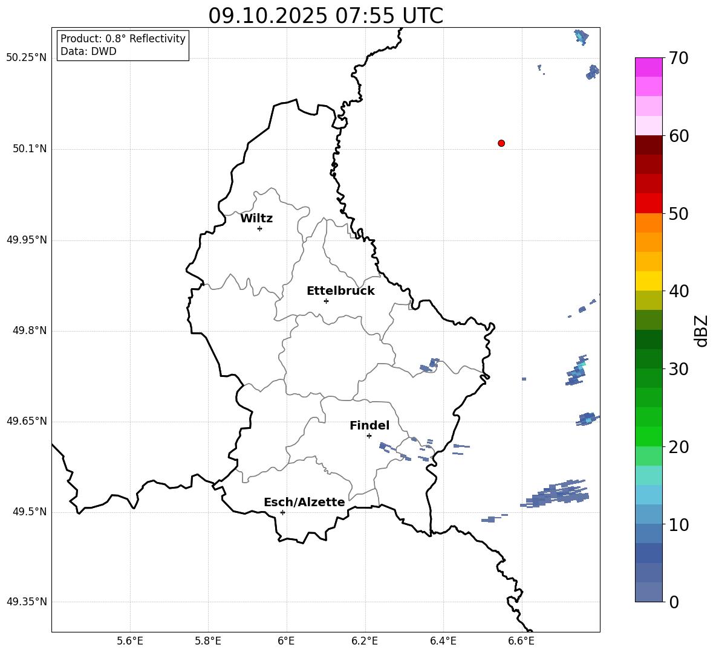This screenshot has width=716, height=653.
Task: Click the 5.6°E longitude tick label
Action: 130,641
